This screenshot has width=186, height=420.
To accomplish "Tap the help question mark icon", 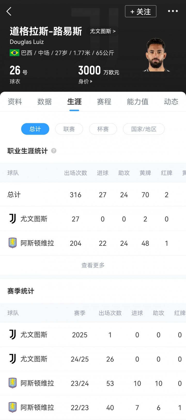I will 54,151.
